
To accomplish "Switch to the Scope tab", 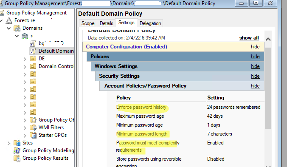I will 88,23.
